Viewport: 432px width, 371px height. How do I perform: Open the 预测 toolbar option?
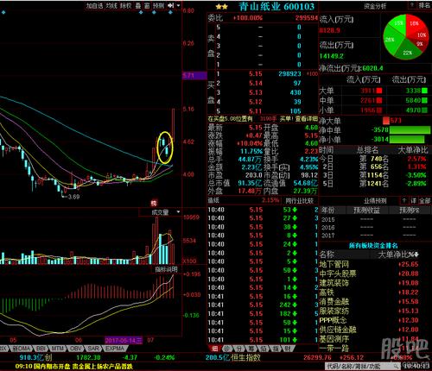click(x=159, y=6)
